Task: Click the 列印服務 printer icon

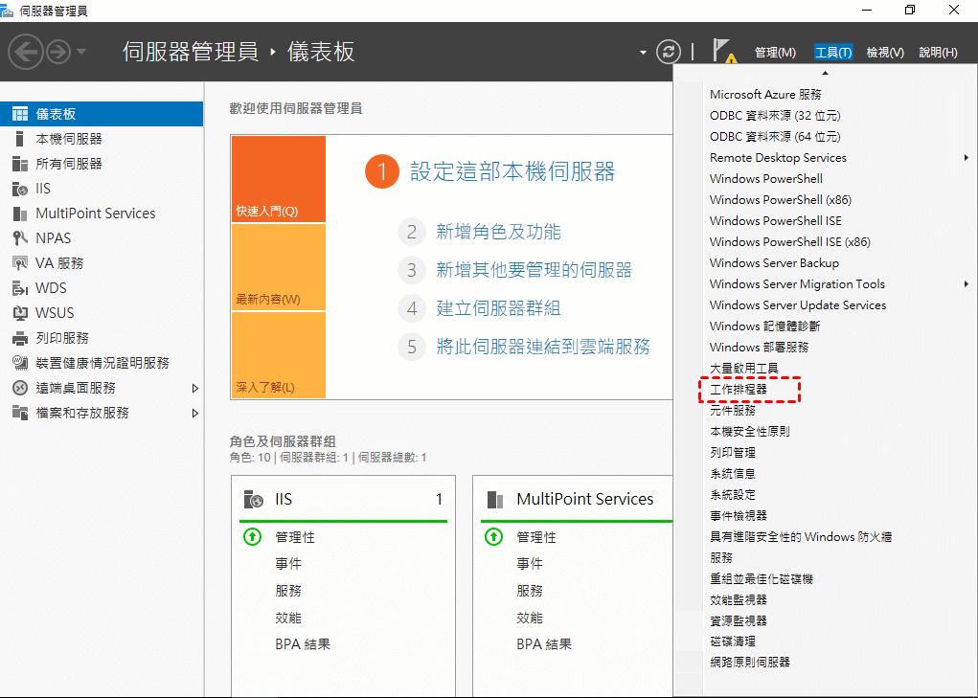Action: coord(20,338)
